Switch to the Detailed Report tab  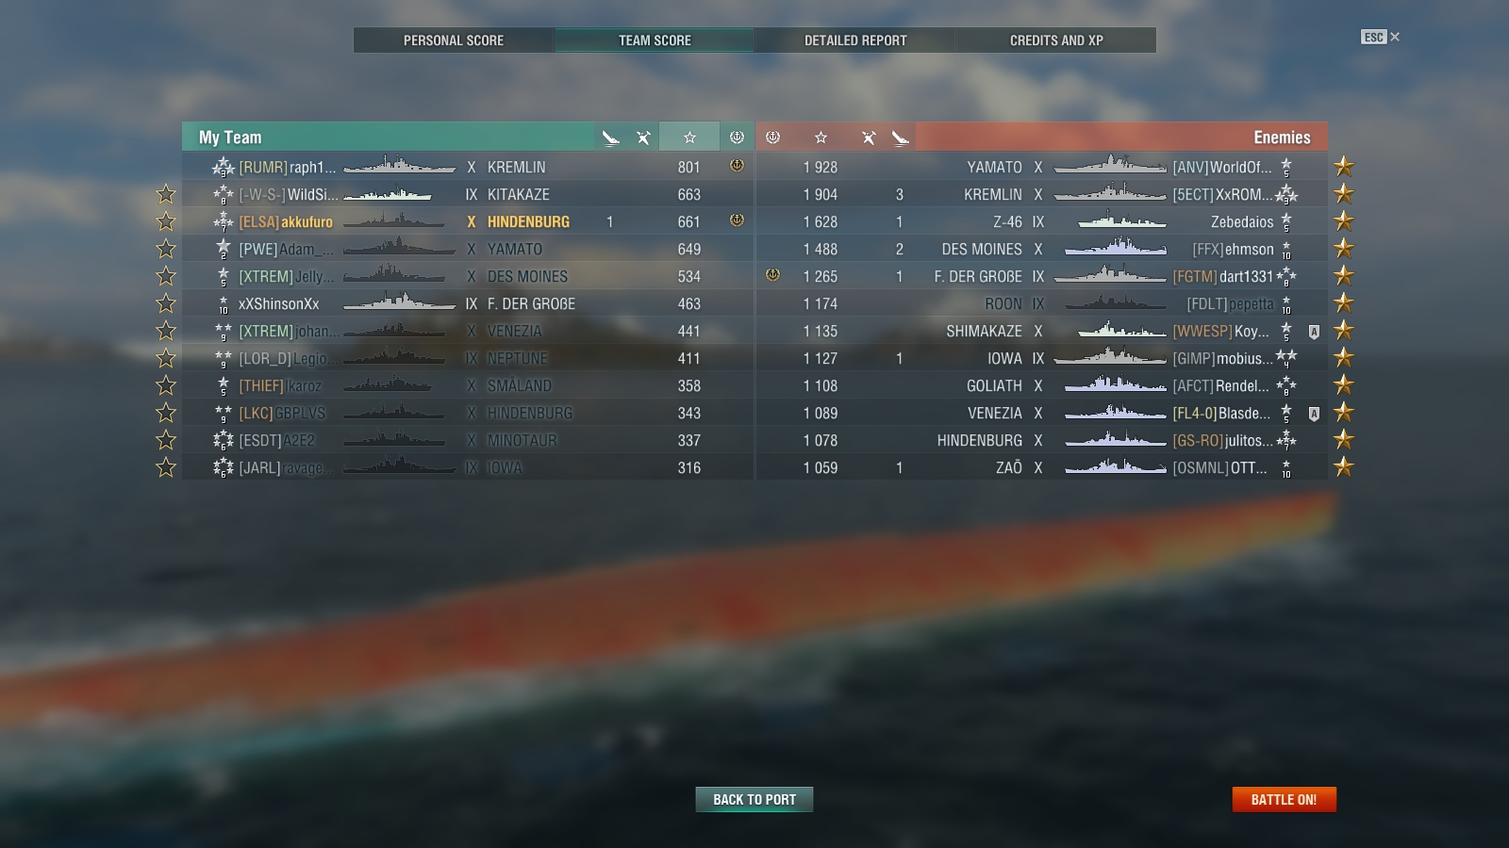[855, 41]
